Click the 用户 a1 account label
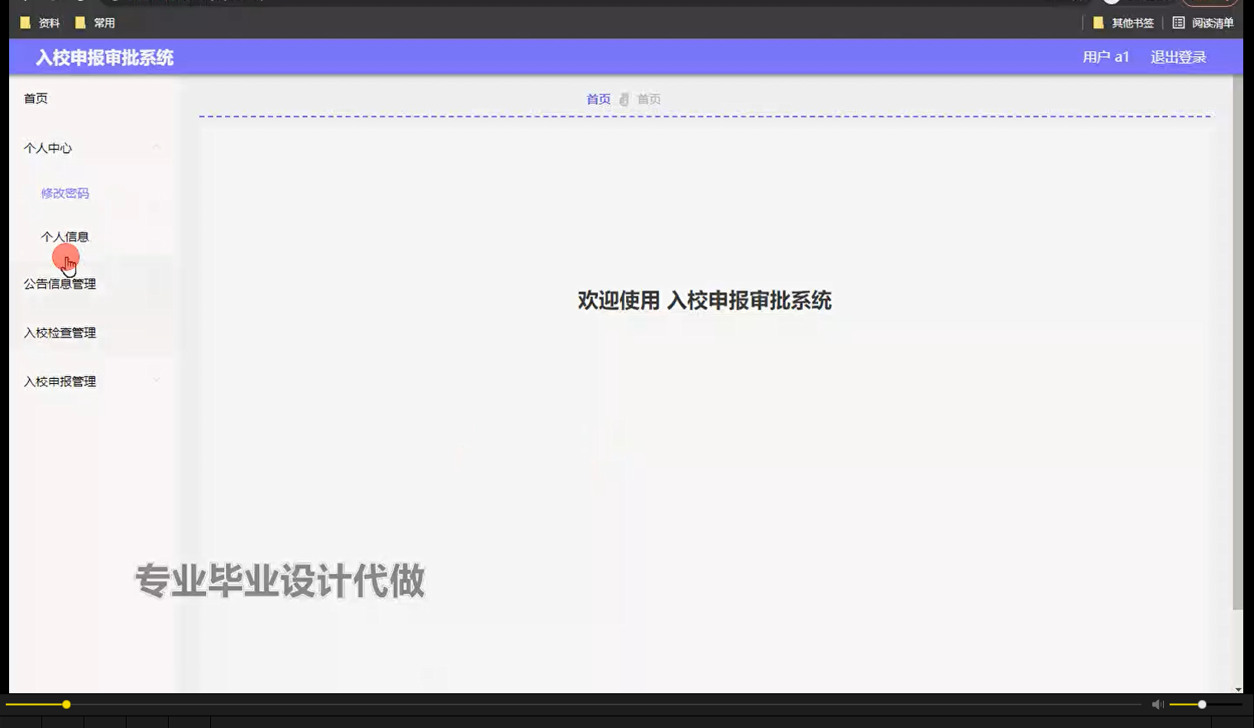 pyautogui.click(x=1106, y=57)
